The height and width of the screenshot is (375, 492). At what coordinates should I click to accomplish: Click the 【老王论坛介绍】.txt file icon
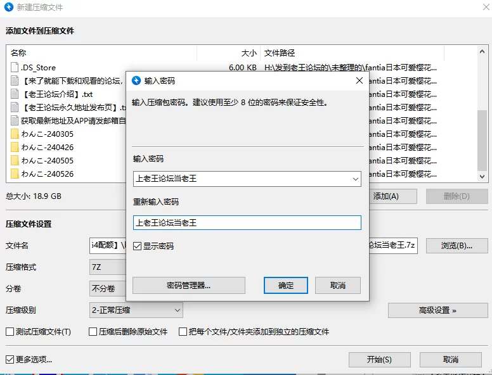pyautogui.click(x=15, y=94)
